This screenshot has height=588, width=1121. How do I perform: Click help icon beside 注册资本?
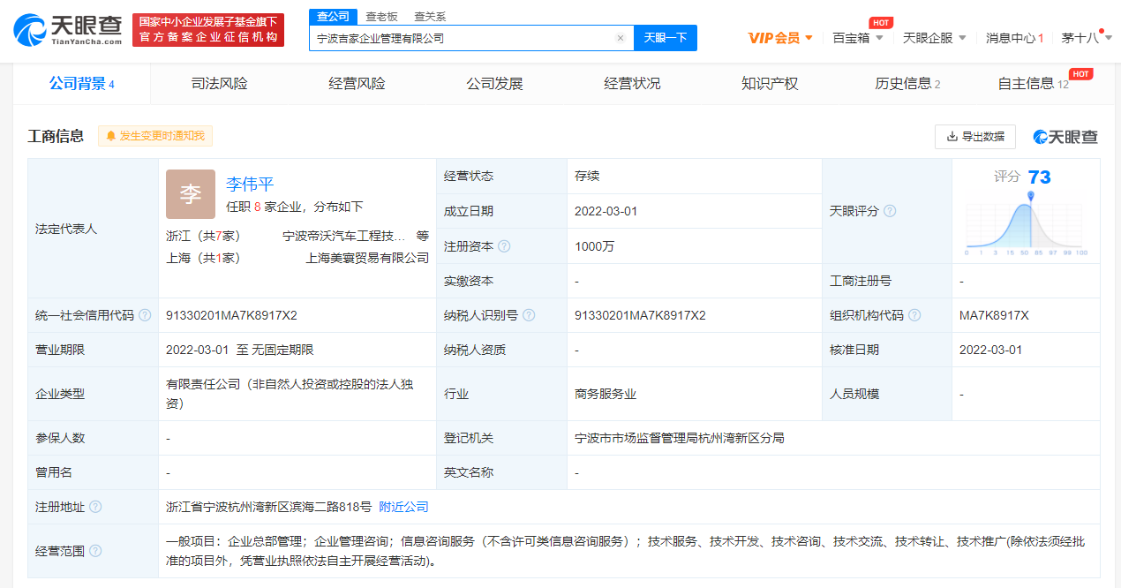(x=504, y=247)
